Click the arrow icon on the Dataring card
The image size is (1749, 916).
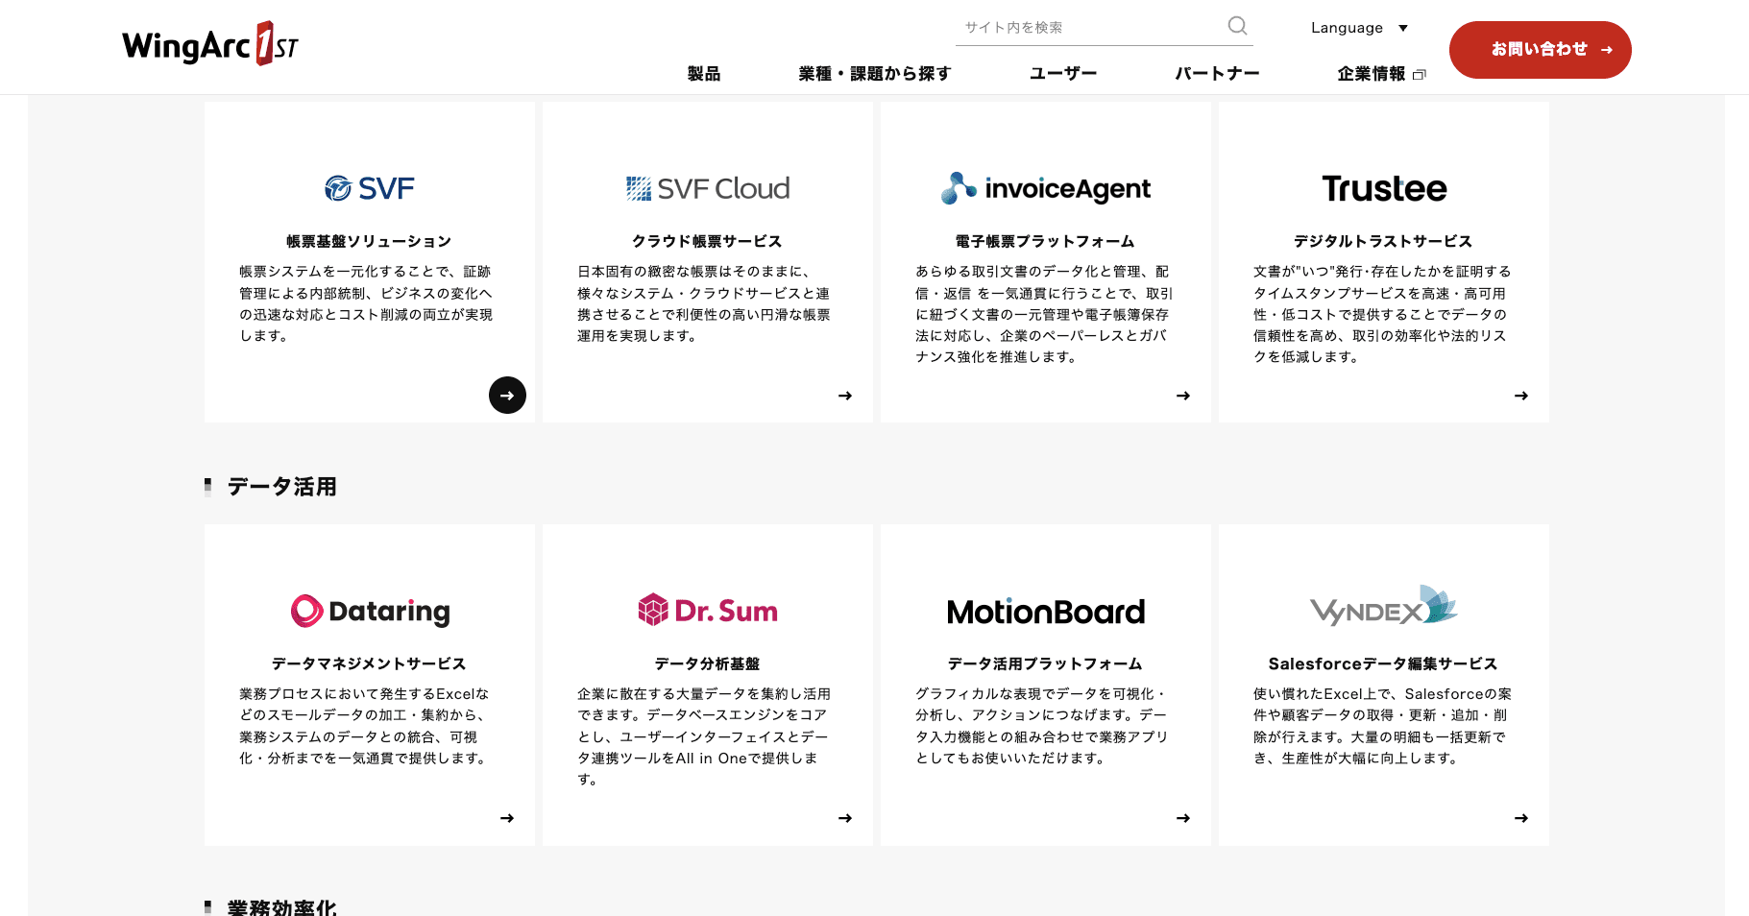507,818
